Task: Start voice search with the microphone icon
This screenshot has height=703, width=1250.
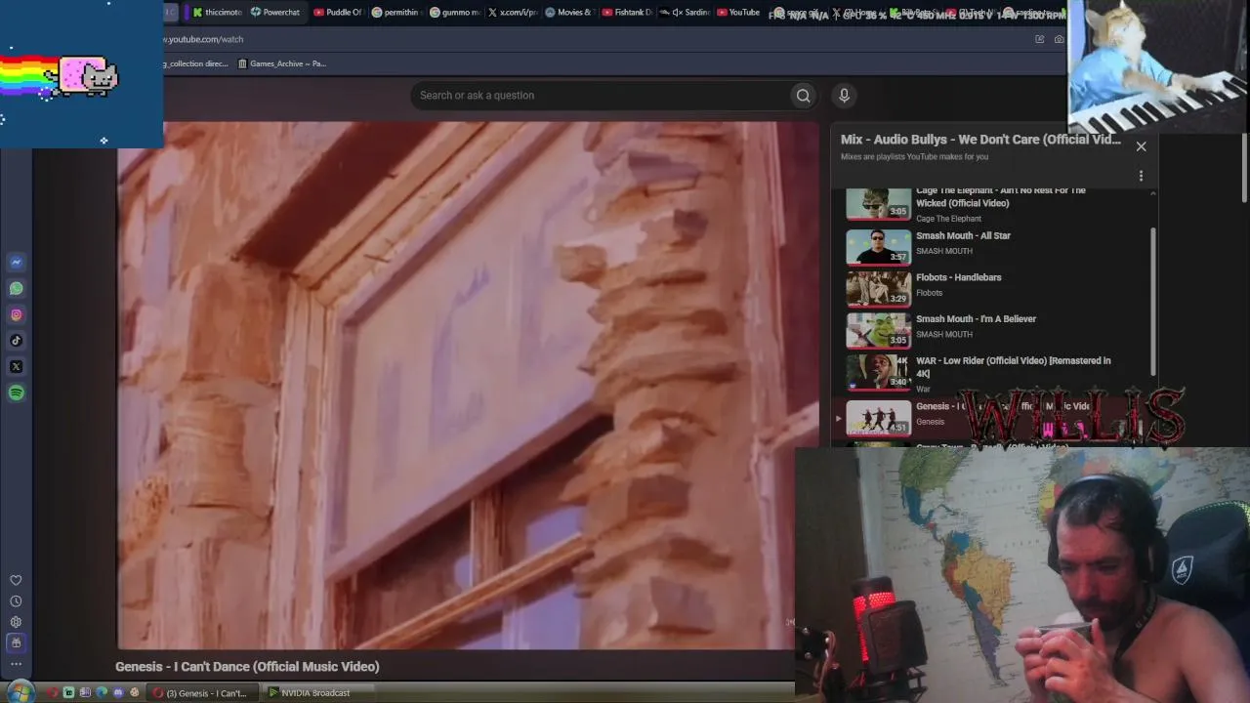Action: pyautogui.click(x=845, y=95)
